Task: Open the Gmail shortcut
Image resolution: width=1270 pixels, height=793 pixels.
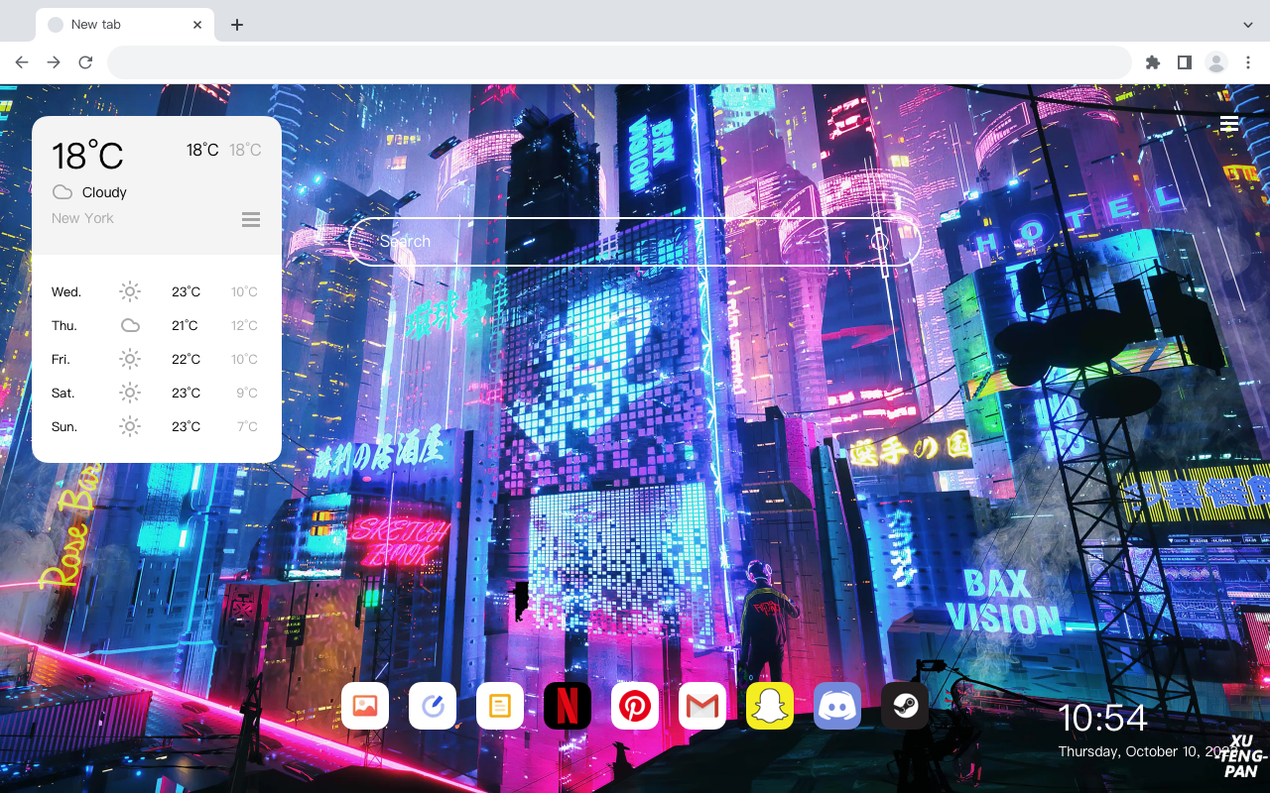Action: point(702,706)
